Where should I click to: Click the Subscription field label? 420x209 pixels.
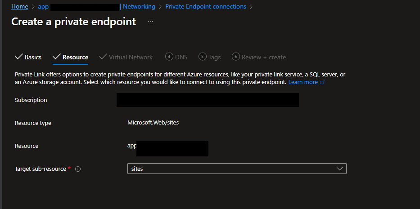point(31,100)
